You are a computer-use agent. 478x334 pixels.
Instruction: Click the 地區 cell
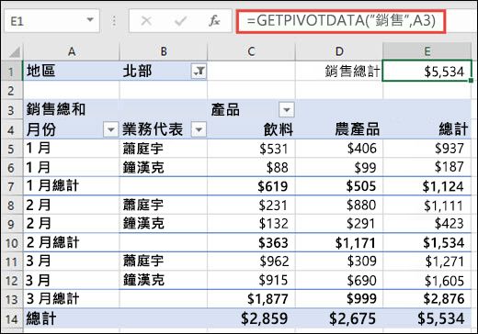(72, 71)
